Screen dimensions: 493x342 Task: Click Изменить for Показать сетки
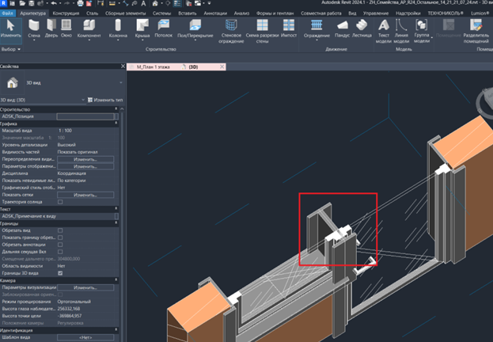point(85,195)
